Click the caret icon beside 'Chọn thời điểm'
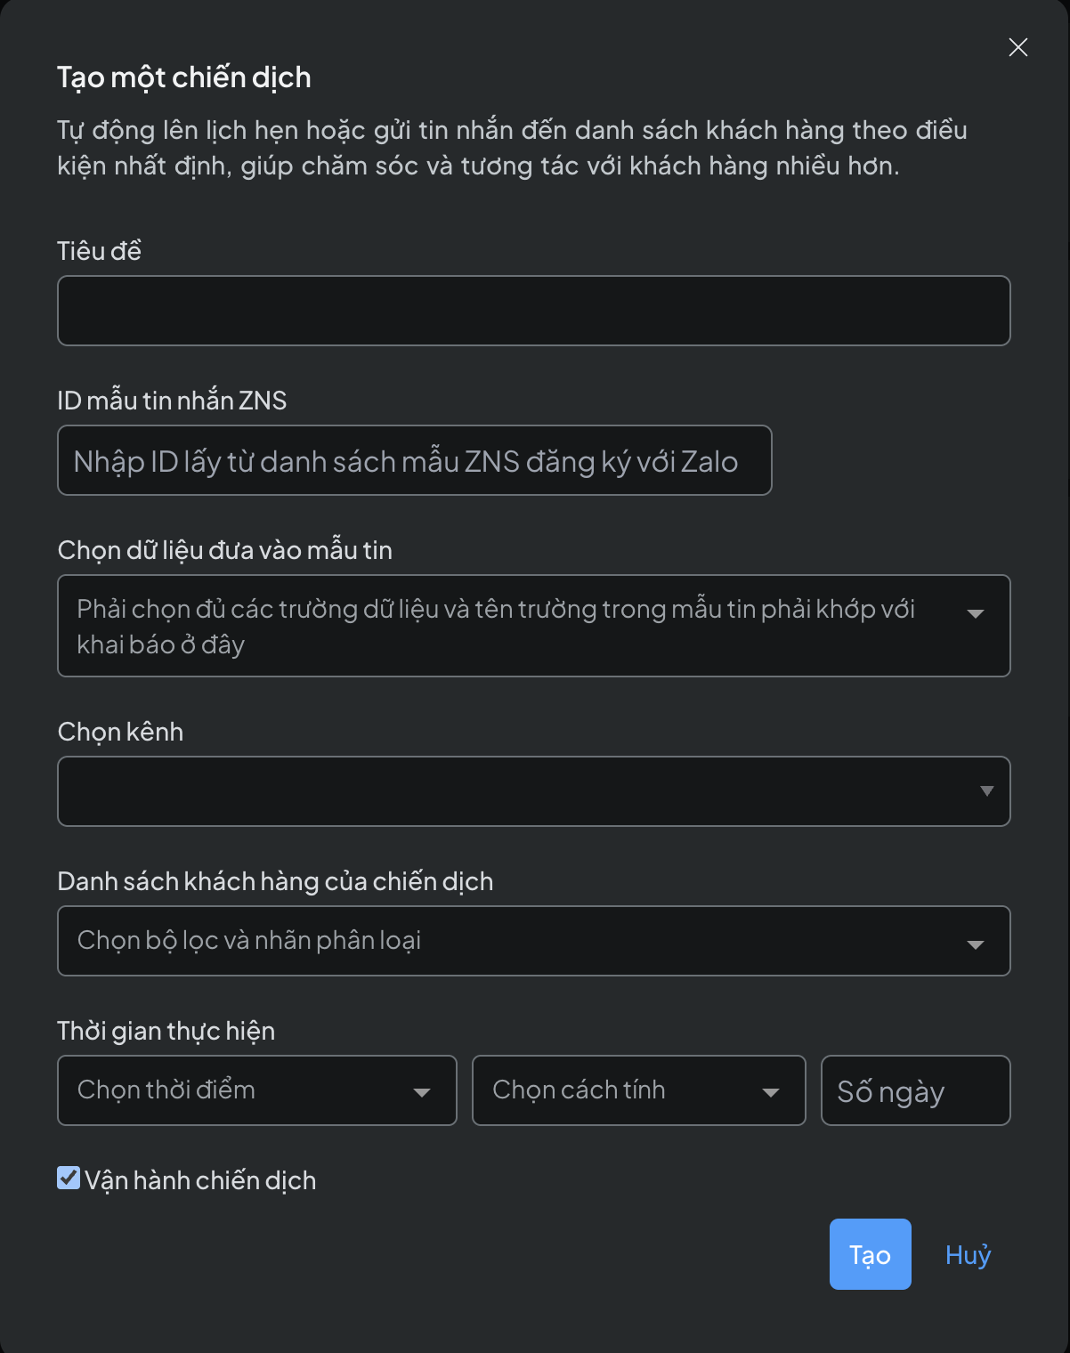The width and height of the screenshot is (1070, 1353). (422, 1093)
